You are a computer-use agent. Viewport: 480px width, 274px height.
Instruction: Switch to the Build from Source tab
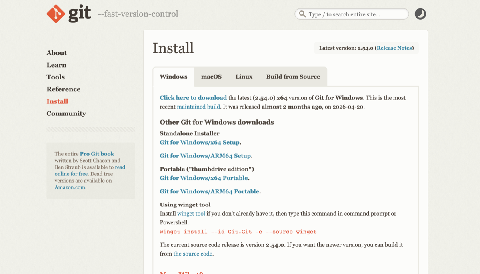[293, 77]
